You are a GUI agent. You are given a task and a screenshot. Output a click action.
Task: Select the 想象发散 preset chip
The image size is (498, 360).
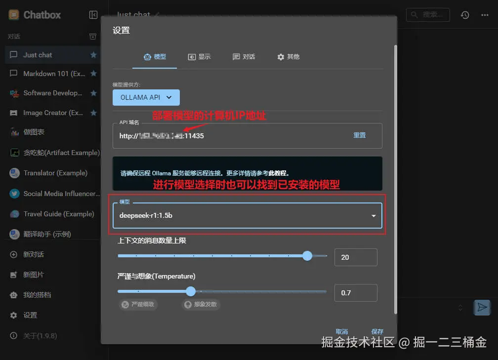pos(201,304)
